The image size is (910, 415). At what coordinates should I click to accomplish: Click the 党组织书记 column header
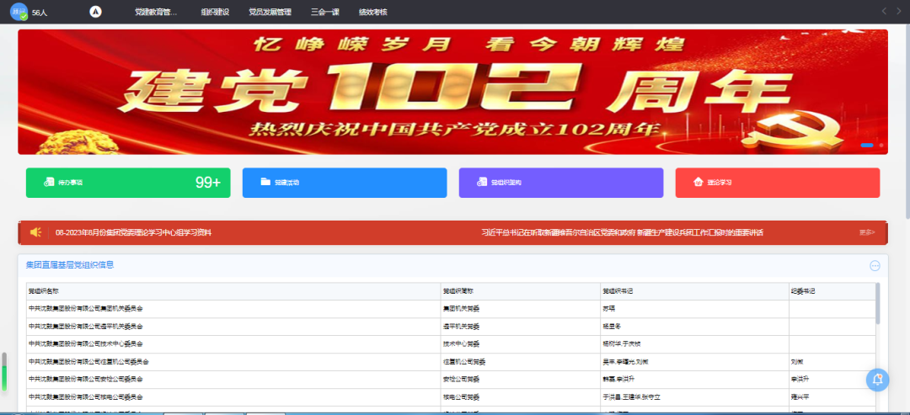pos(694,291)
